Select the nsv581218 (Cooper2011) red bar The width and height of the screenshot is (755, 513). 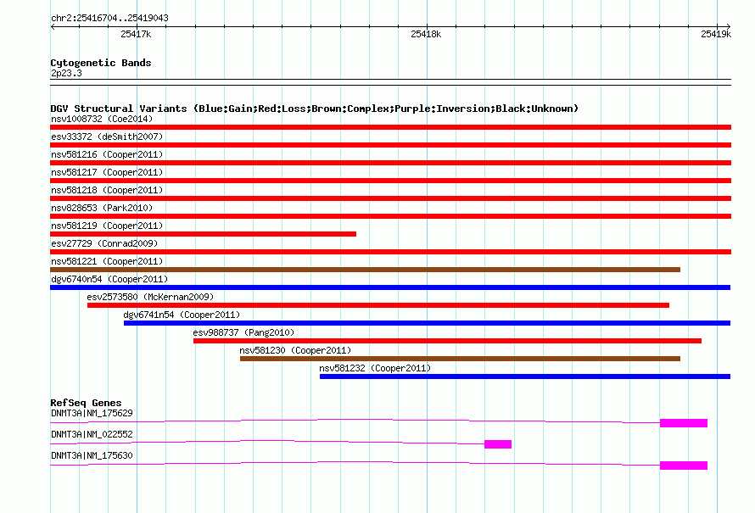point(390,198)
